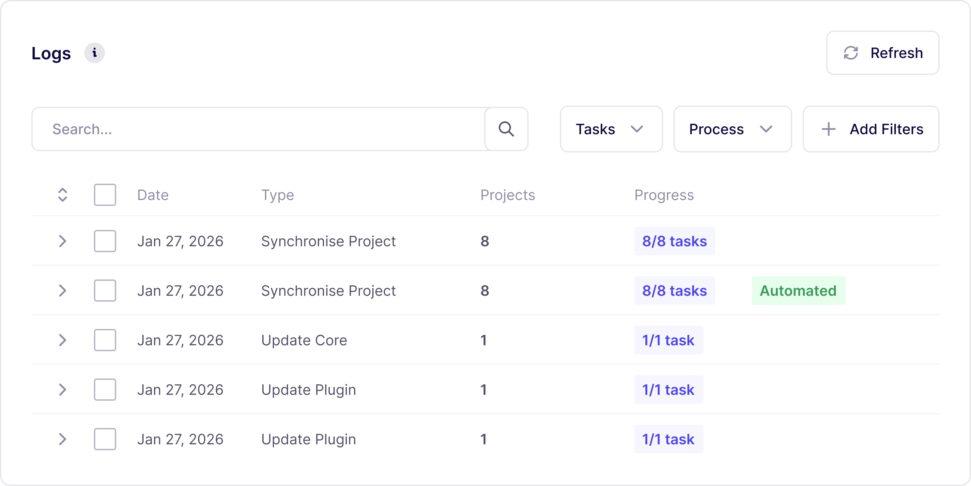Click the Automated badge
Viewport: 971px width, 486px height.
point(798,291)
